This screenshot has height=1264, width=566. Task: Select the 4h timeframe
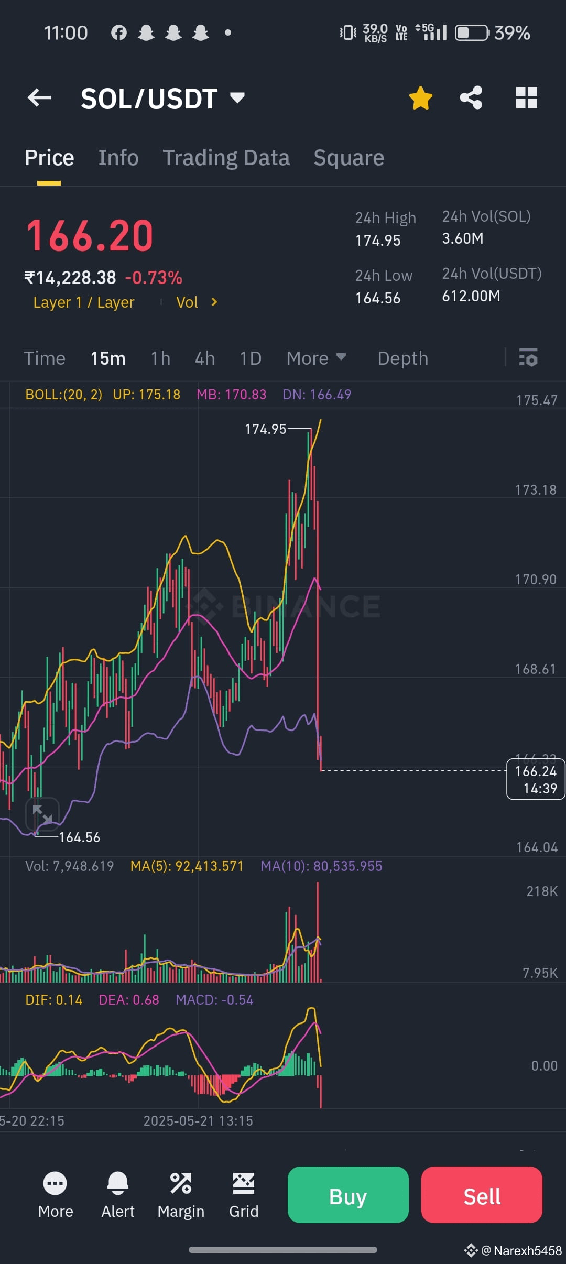tap(205, 358)
